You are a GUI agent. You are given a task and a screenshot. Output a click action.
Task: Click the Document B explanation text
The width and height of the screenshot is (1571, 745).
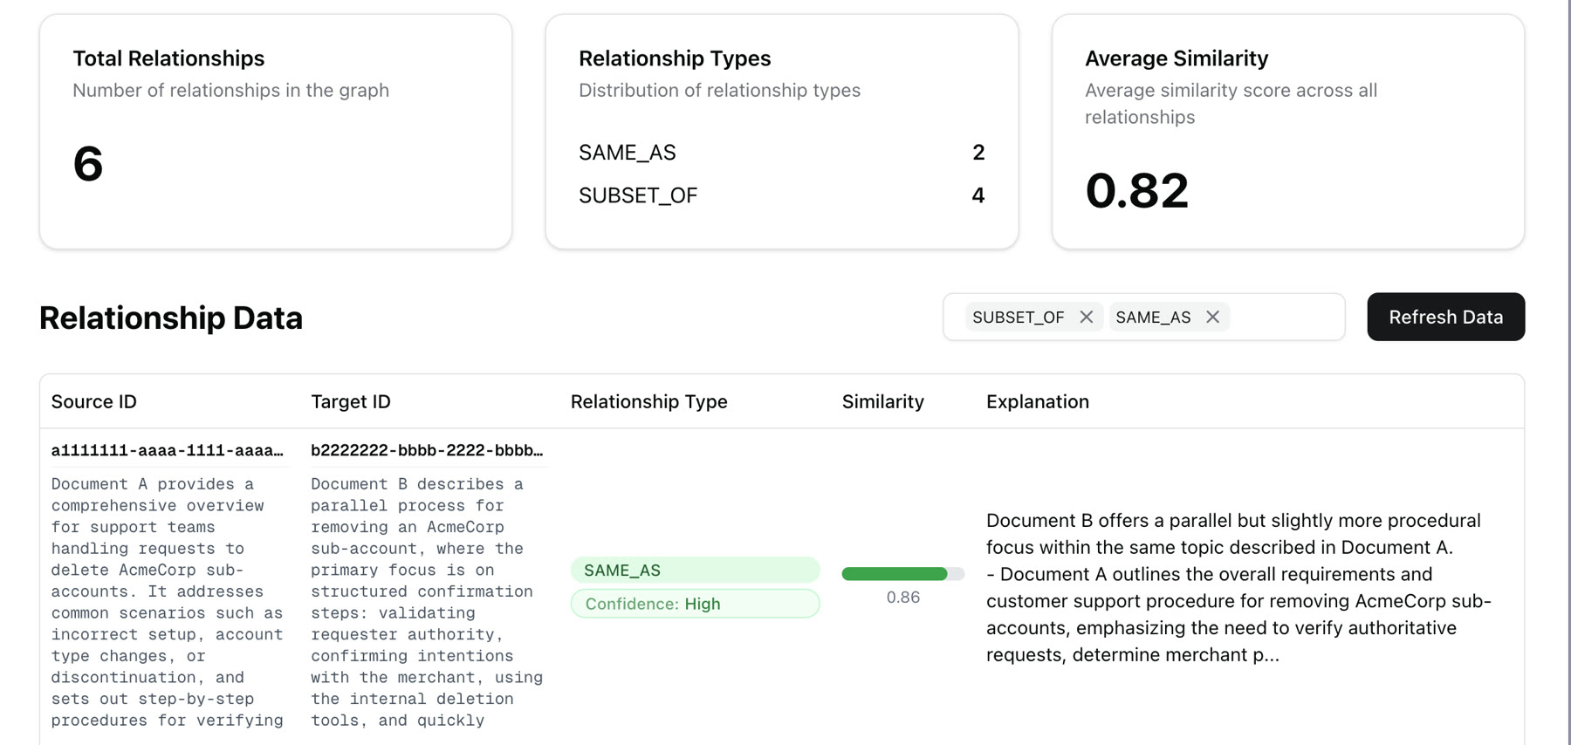click(x=1241, y=587)
